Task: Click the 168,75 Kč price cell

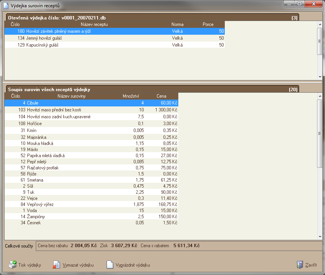Action: 168,204
